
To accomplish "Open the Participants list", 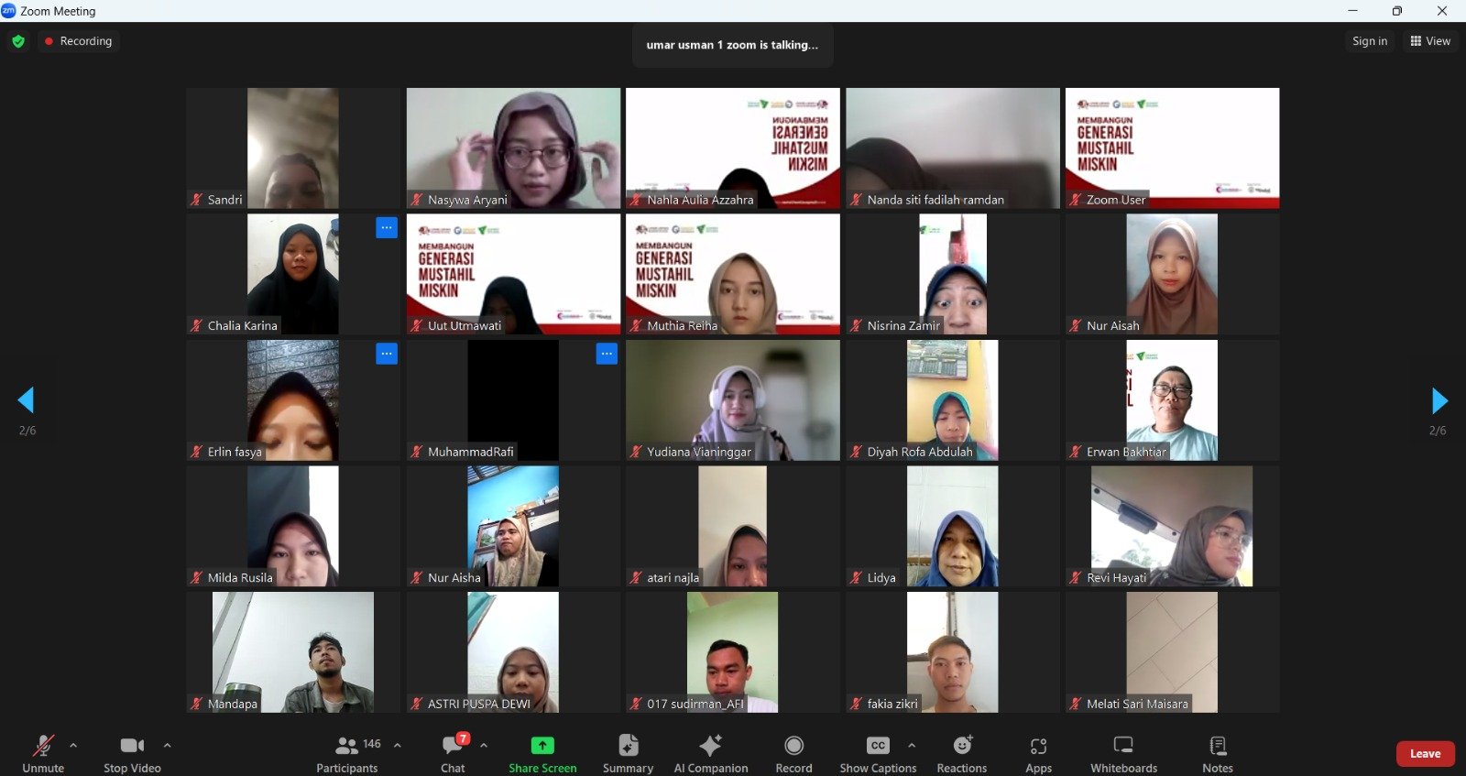I will click(x=347, y=747).
